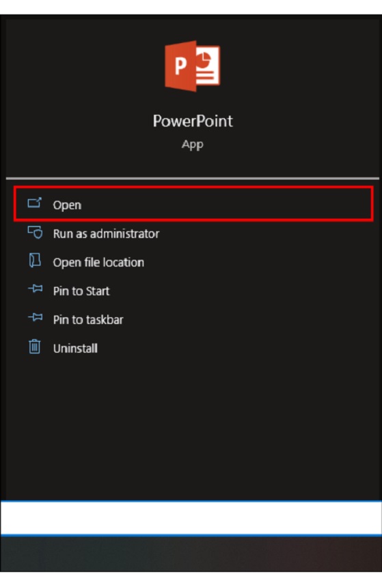Click the Run as administrator shield icon

(x=35, y=232)
